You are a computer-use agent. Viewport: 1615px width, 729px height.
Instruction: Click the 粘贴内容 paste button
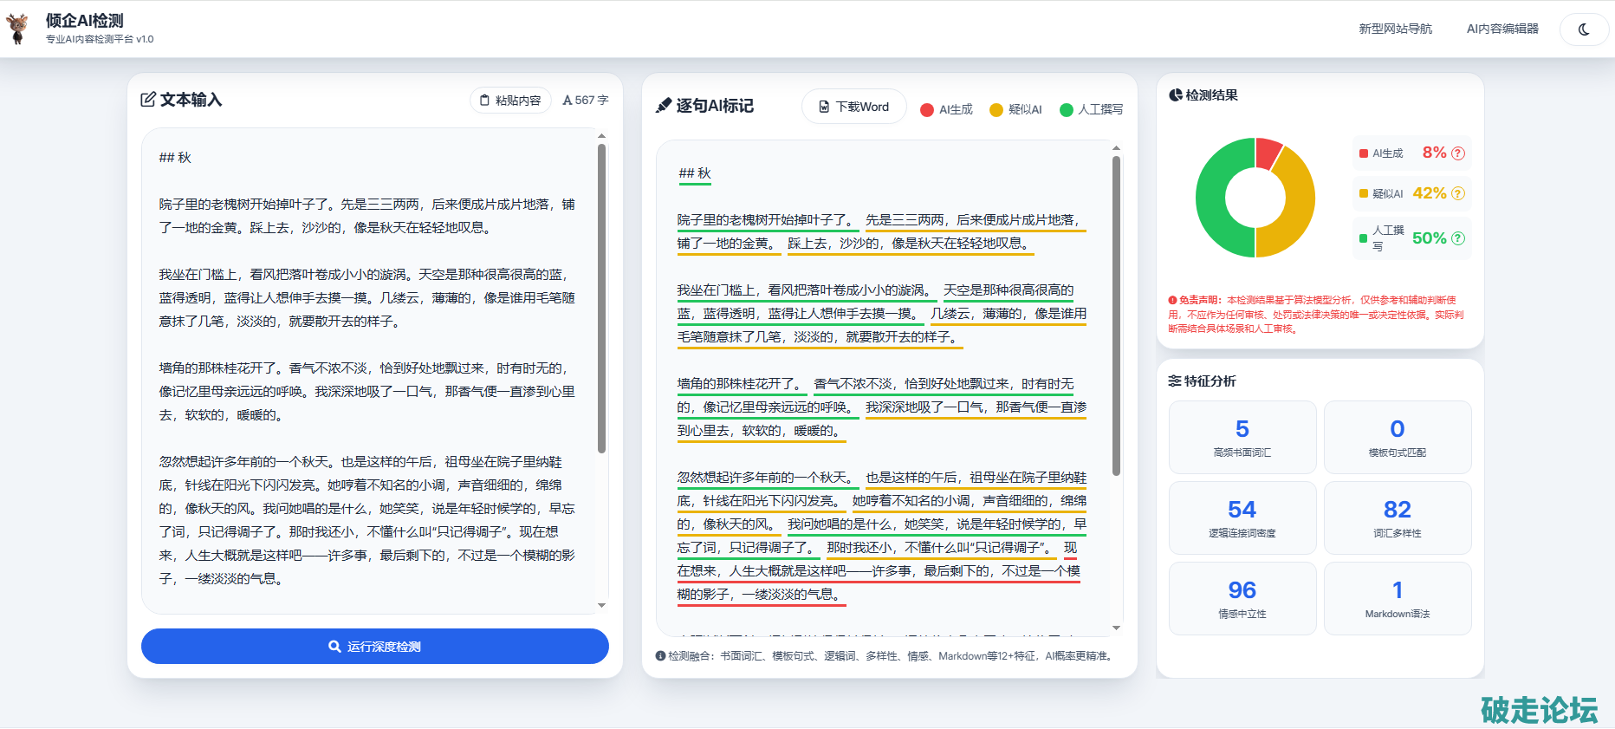(510, 101)
